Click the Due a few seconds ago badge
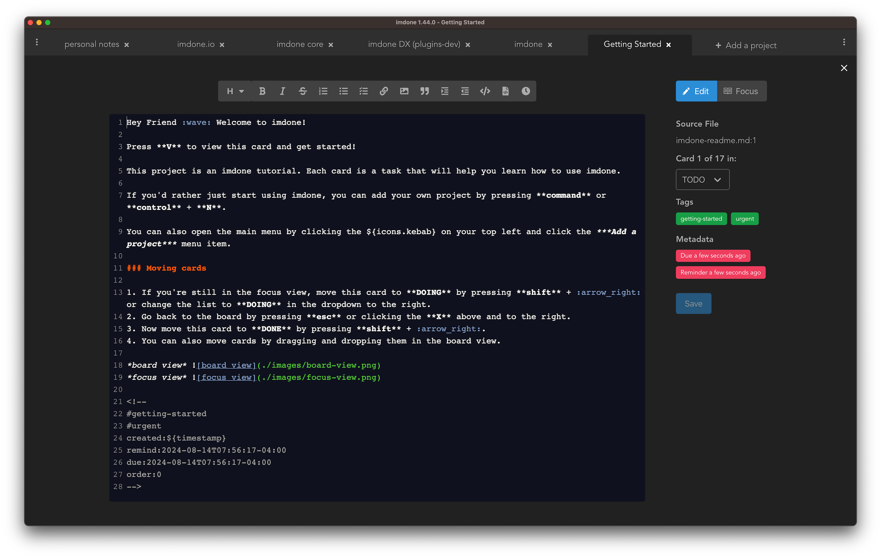The height and width of the screenshot is (558, 881). coord(713,255)
